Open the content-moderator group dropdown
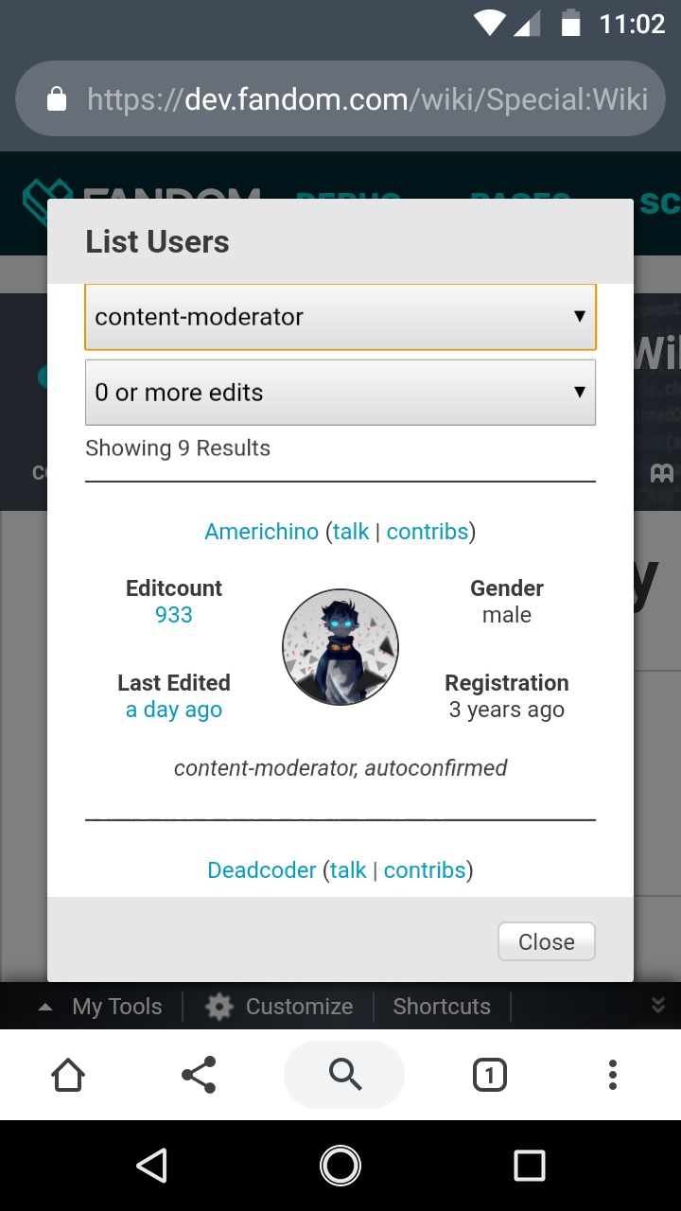The image size is (681, 1211). [340, 317]
